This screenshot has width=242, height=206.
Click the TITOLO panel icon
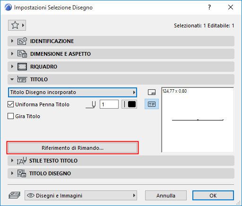pos(22,79)
